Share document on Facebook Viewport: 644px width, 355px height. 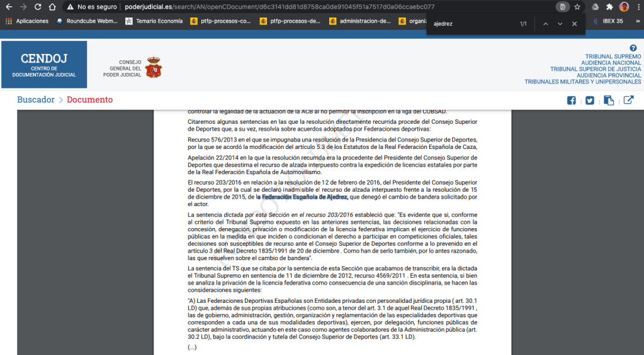[572, 101]
